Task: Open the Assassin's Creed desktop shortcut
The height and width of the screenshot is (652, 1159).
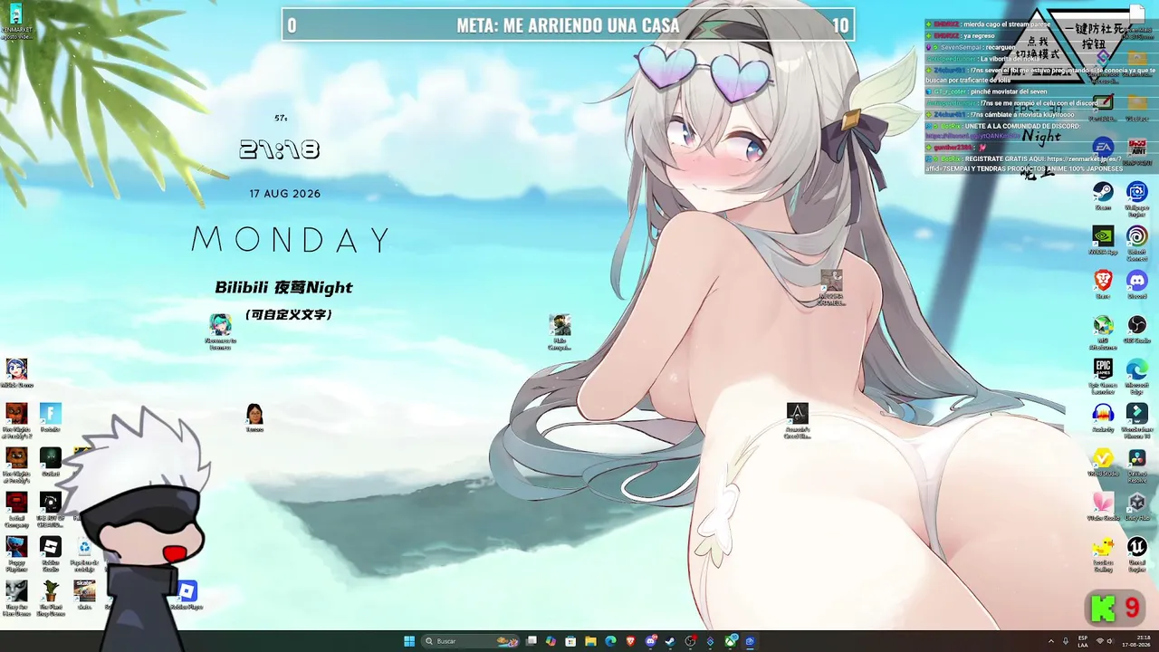Action: point(797,421)
